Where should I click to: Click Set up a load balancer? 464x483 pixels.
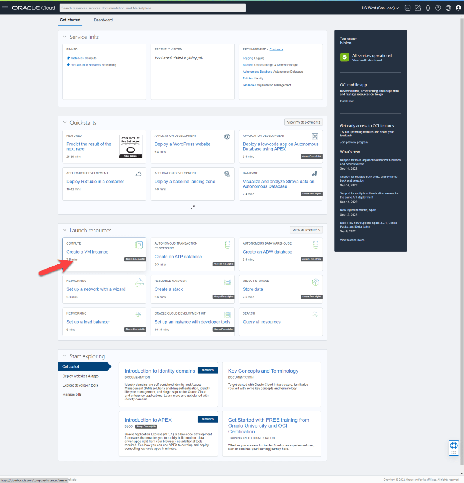pos(88,322)
